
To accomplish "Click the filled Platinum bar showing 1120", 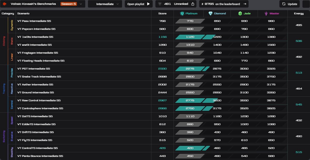I will [190, 37].
